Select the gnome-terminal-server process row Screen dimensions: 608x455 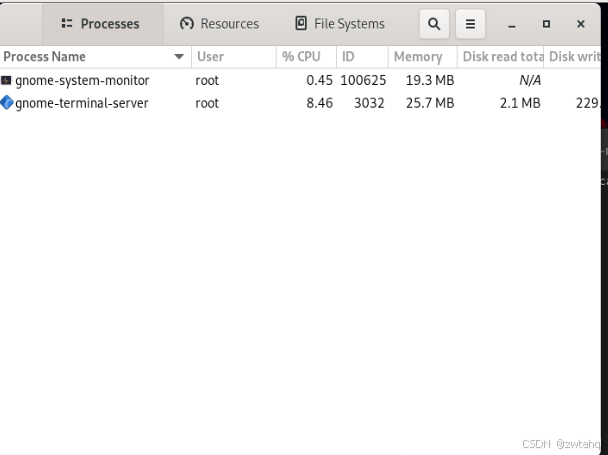301,103
